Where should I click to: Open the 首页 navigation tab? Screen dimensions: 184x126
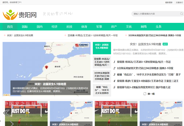(10, 27)
